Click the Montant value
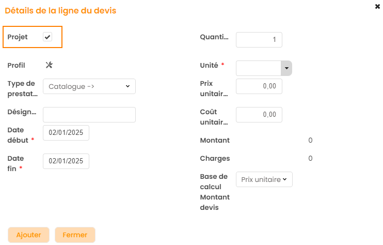The height and width of the screenshot is (245, 383). coord(310,141)
